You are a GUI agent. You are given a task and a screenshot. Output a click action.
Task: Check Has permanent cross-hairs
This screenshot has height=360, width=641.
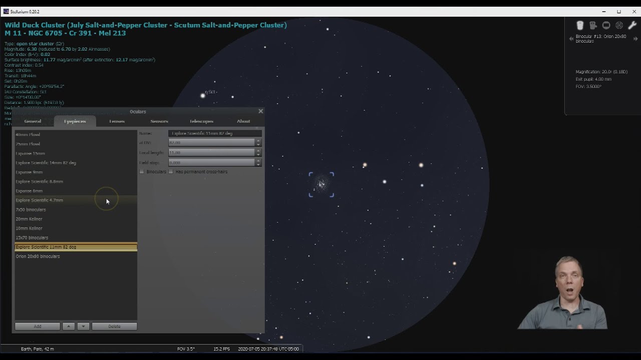tap(171, 171)
